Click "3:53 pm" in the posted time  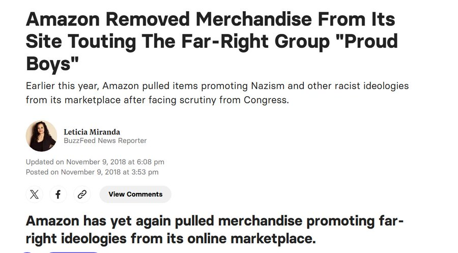(x=145, y=172)
